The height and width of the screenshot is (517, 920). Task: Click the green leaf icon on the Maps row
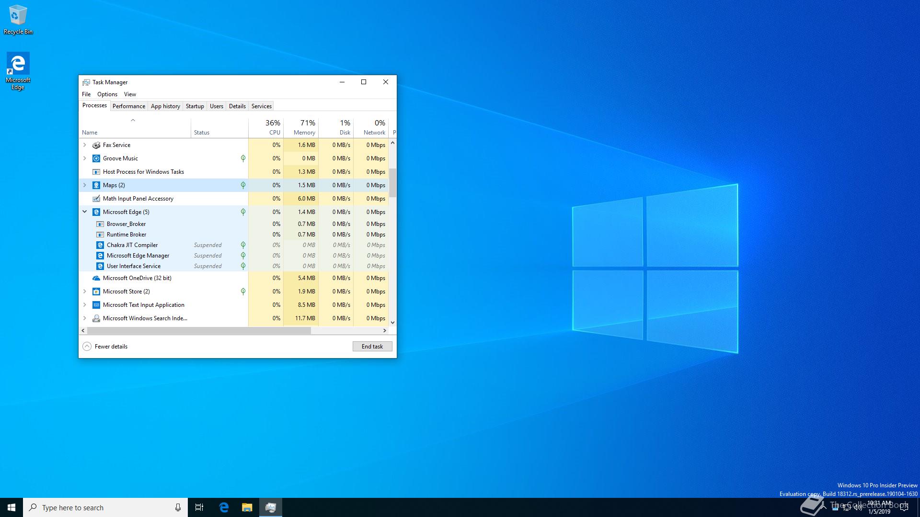coord(243,185)
